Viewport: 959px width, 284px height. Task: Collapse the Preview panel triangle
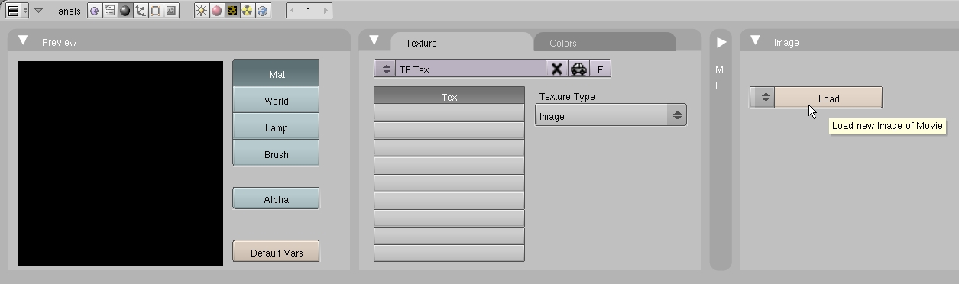(x=24, y=40)
